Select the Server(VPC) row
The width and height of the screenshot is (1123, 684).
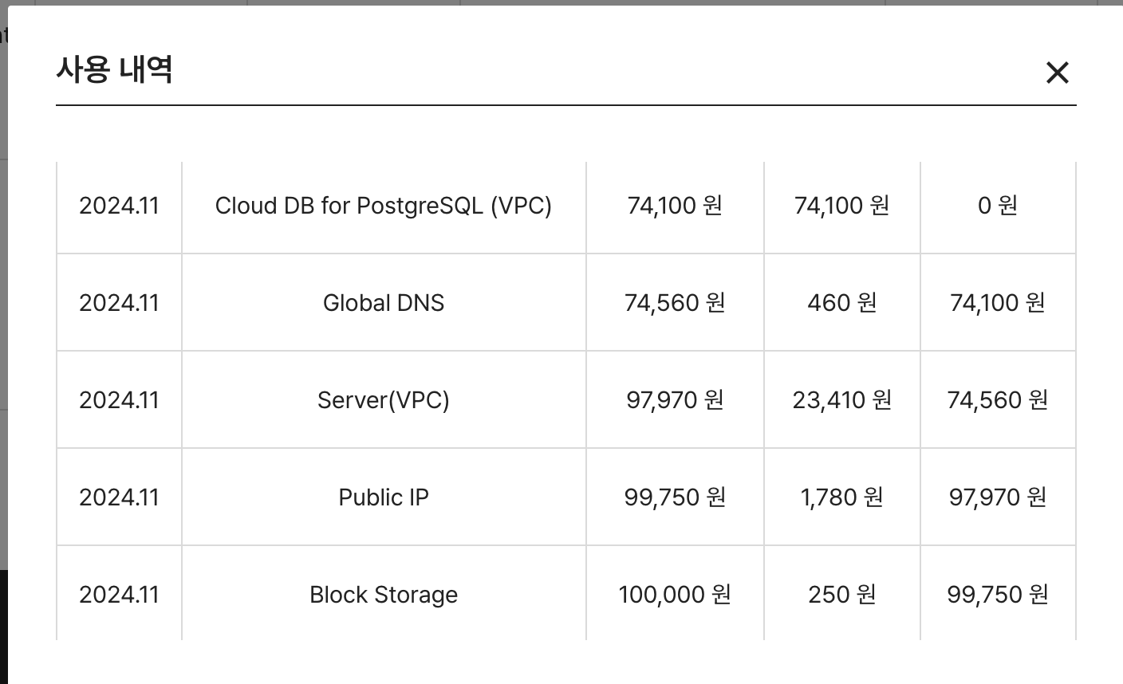(x=384, y=399)
